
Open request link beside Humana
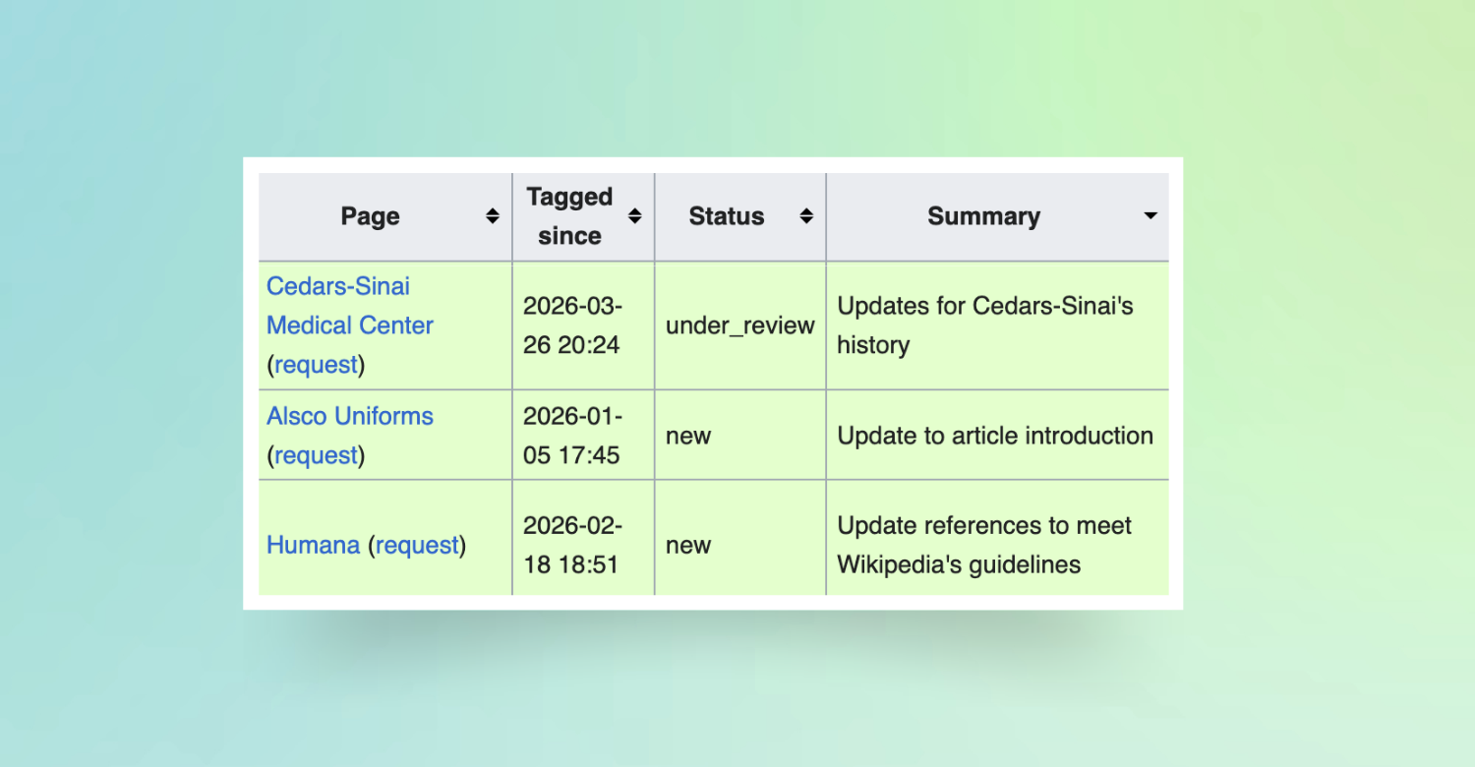pyautogui.click(x=417, y=545)
